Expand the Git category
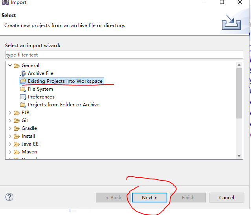The width and height of the screenshot is (251, 215). [x=10, y=120]
